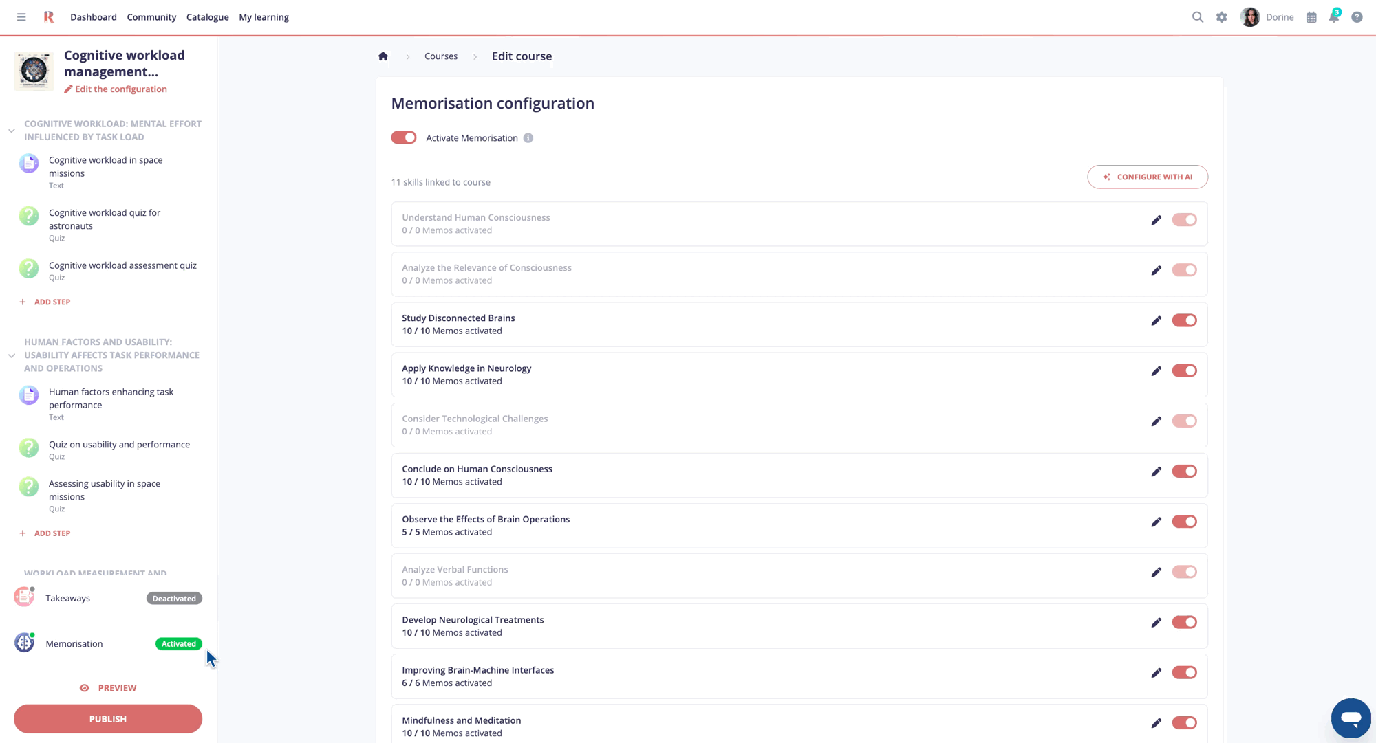
Task: Open the chat support bubble
Action: click(x=1351, y=718)
